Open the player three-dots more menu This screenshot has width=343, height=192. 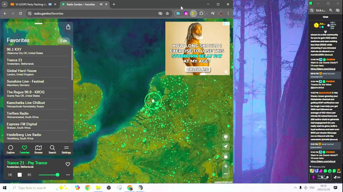pyautogui.click(x=68, y=175)
